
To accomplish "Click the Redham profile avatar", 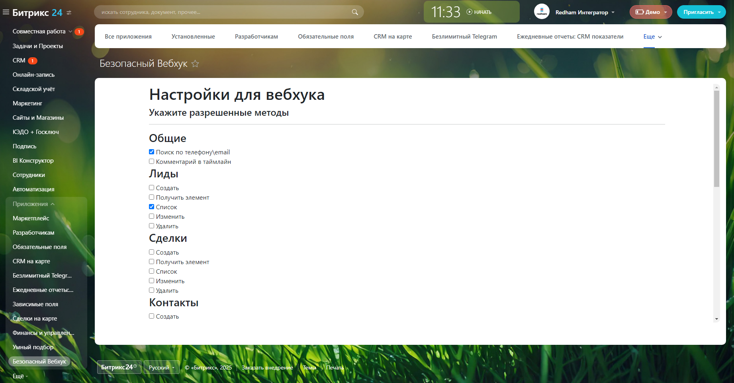I will tap(542, 12).
